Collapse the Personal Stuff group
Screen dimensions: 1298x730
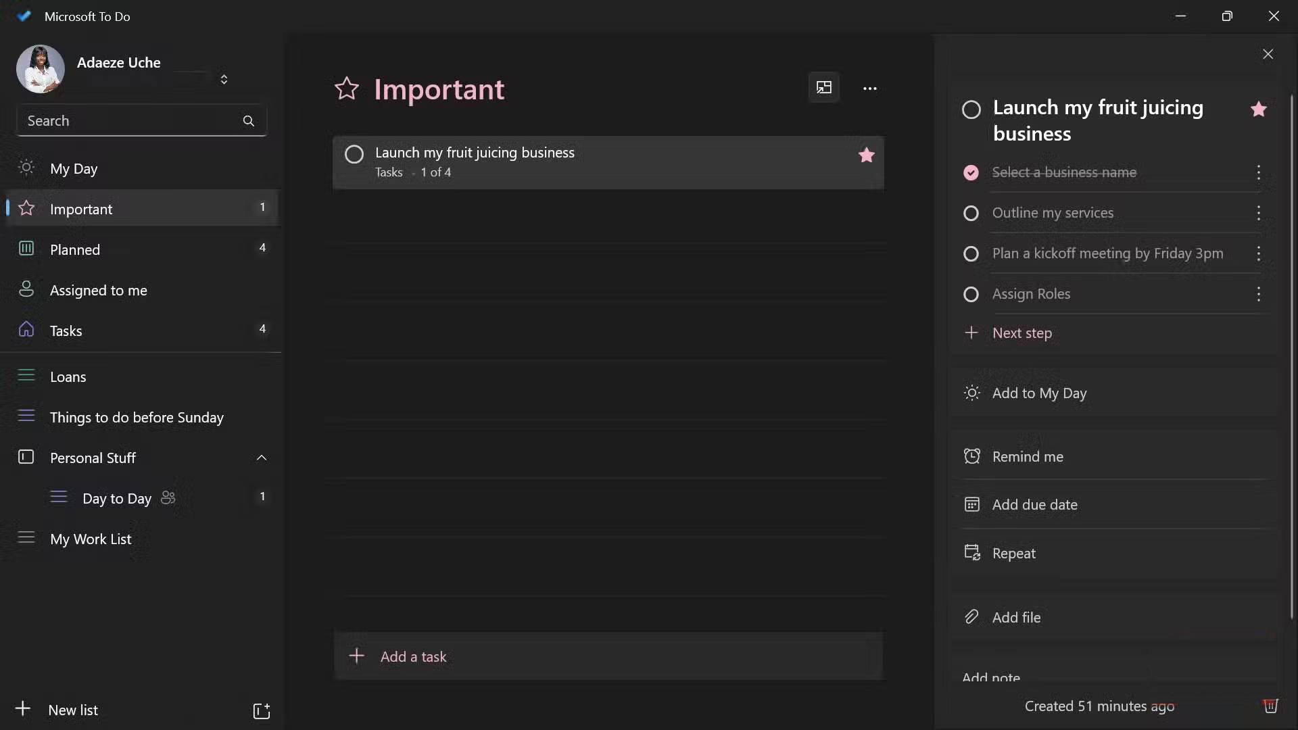[262, 458]
